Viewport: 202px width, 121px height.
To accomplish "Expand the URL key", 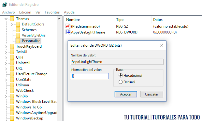I will 6,69.
